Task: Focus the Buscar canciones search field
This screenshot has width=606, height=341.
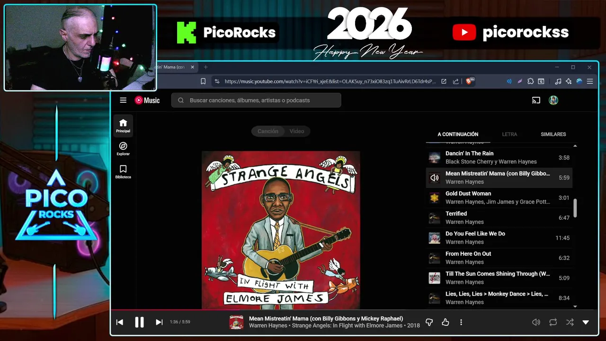Action: point(256,100)
